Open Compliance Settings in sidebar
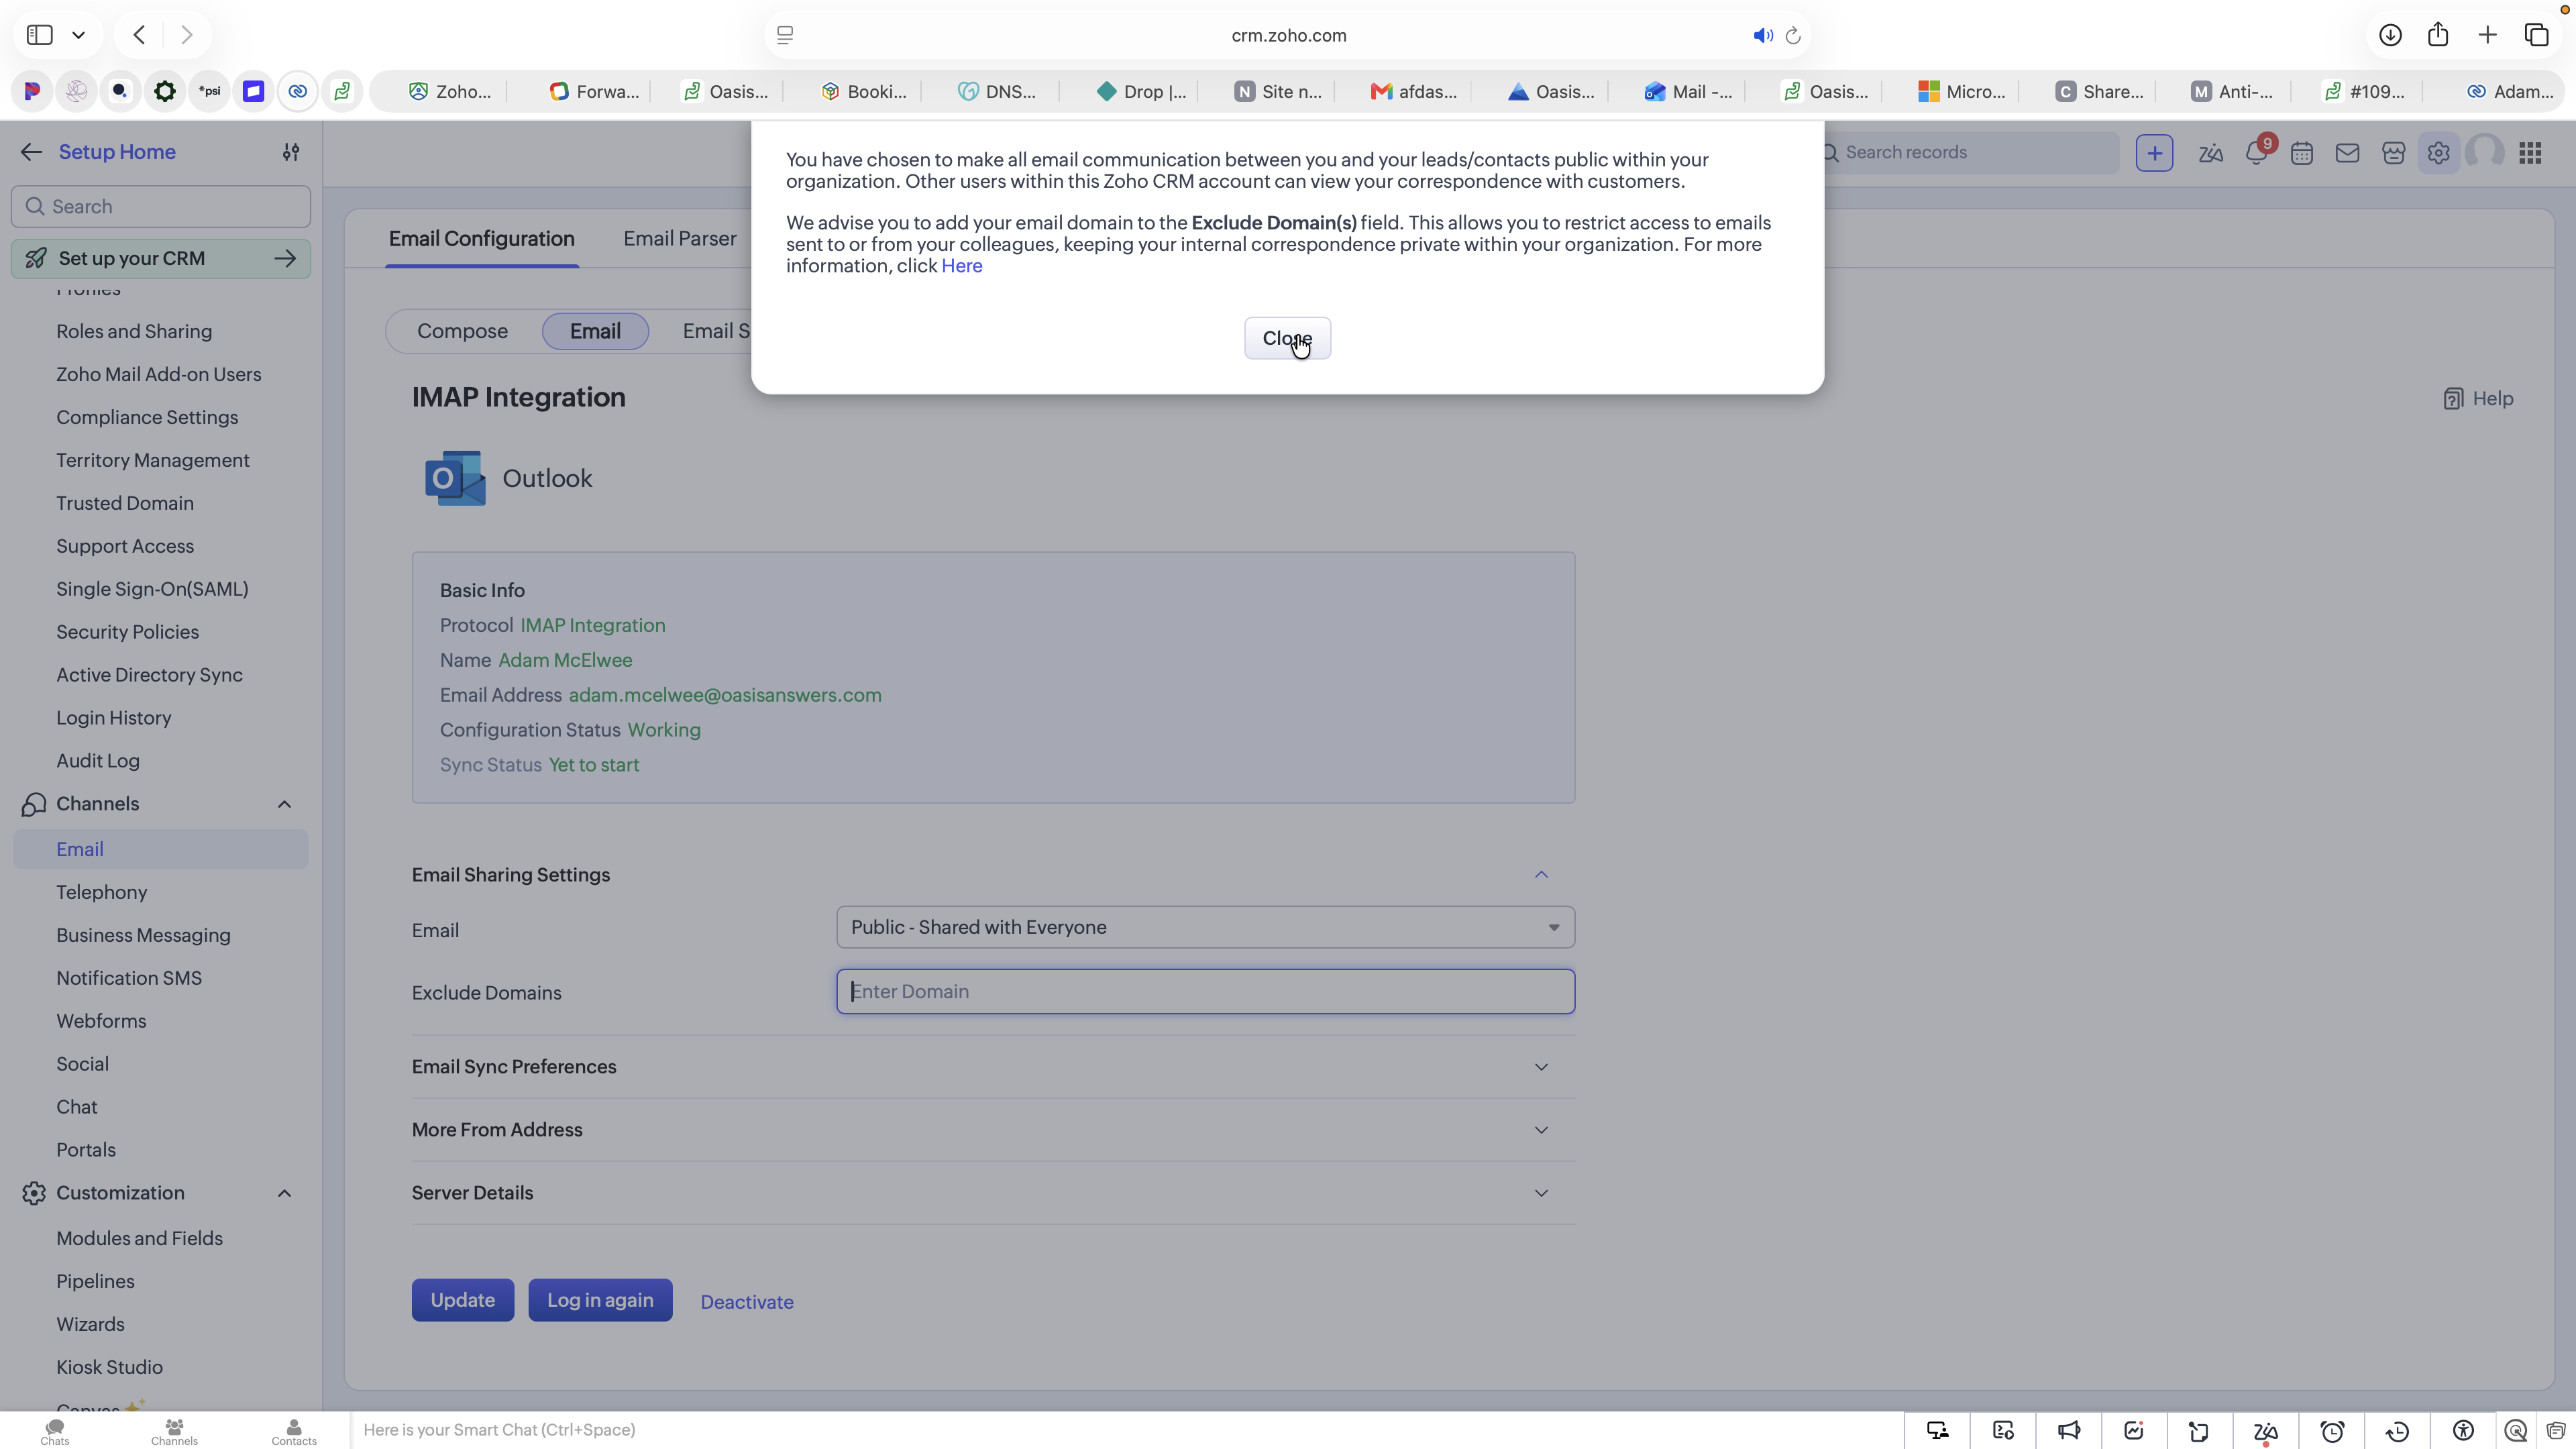Screen dimensions: 2576x1449 (147, 417)
